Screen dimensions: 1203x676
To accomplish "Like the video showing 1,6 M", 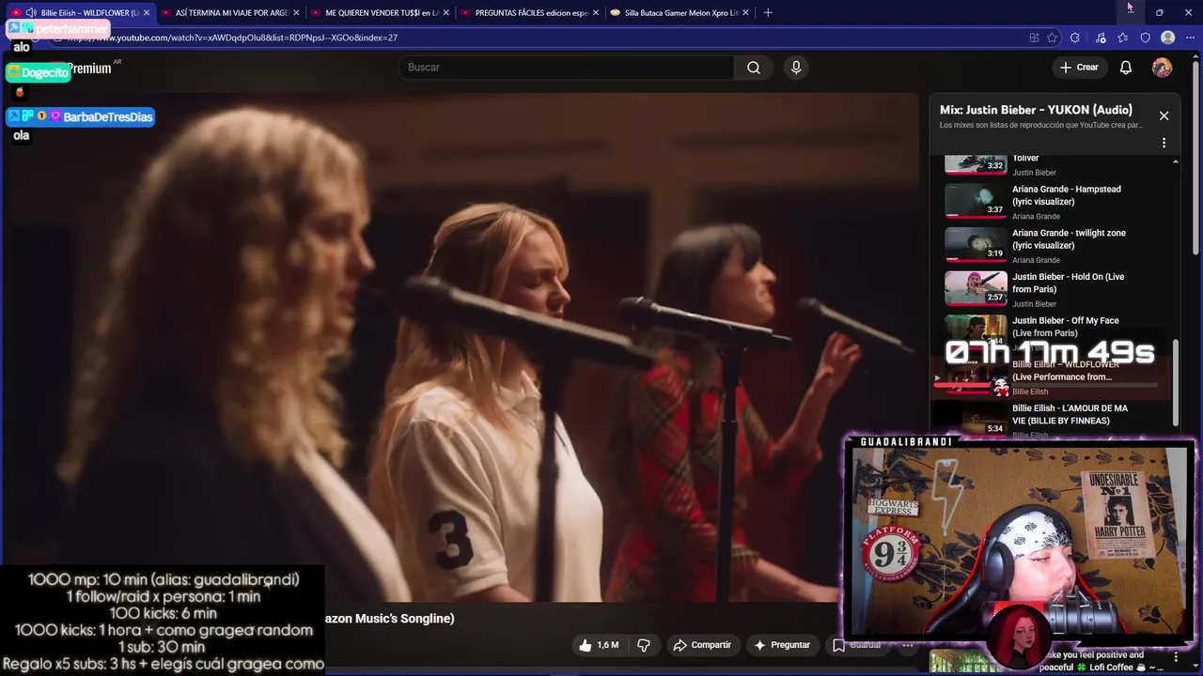I will 599,645.
